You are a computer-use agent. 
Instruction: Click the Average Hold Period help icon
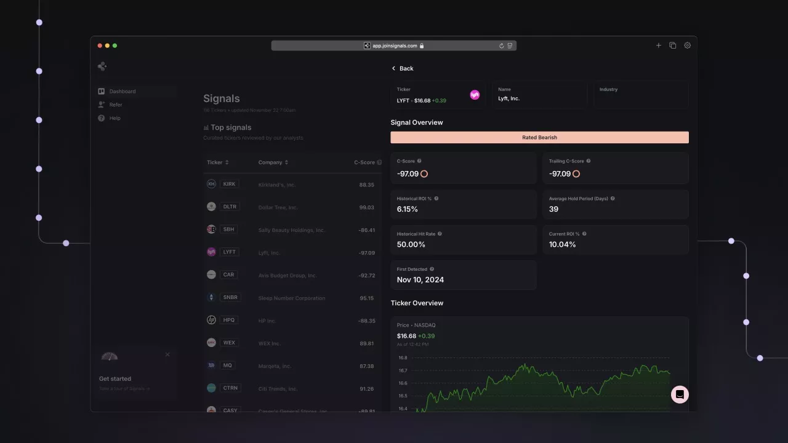click(613, 199)
